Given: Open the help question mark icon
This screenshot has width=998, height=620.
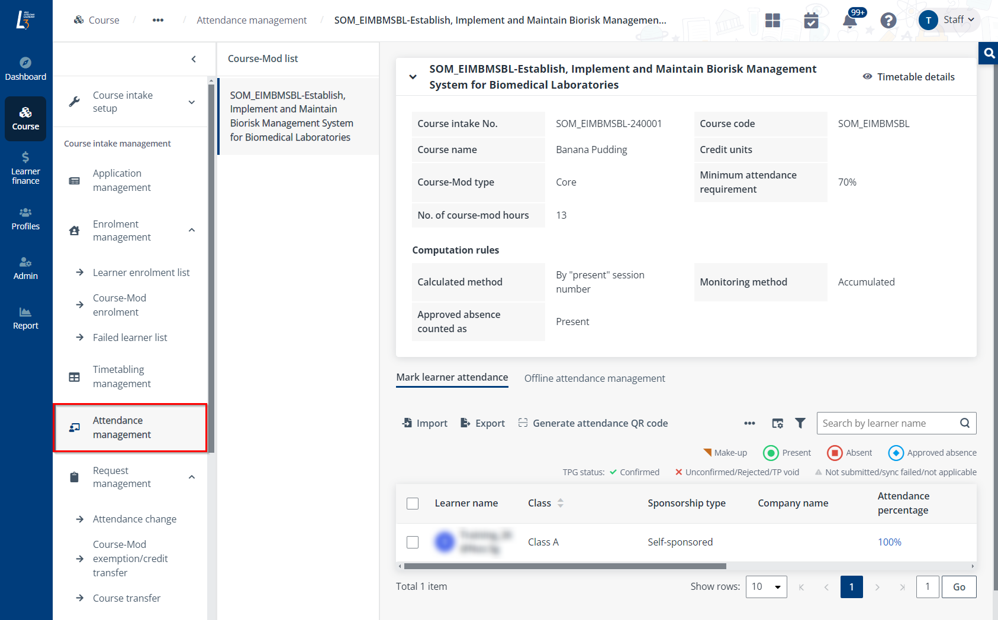Looking at the screenshot, I should pos(888,20).
